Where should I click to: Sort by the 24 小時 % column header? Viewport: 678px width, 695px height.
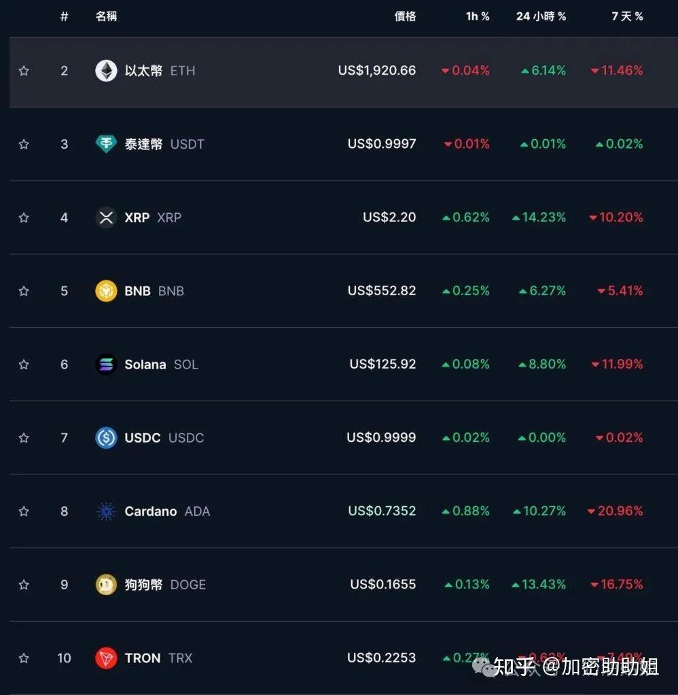pos(541,16)
